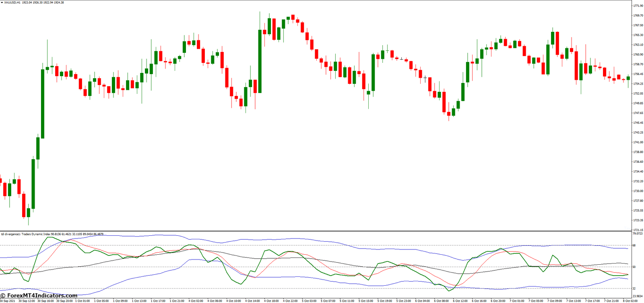The width and height of the screenshot is (644, 303).
Task: Click the 50 level on indicator scale
Action: 634,267
